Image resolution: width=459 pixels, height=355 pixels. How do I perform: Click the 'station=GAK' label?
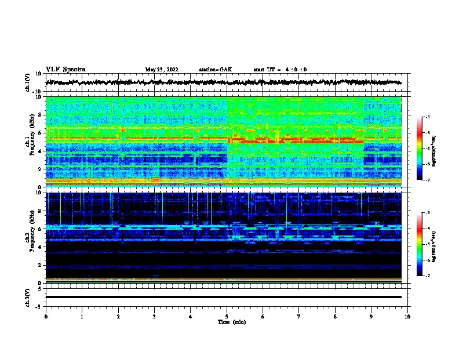pos(216,70)
